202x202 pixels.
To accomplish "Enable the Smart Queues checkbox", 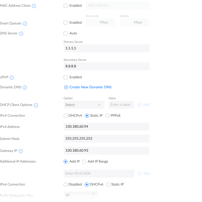I will (x=66, y=23).
